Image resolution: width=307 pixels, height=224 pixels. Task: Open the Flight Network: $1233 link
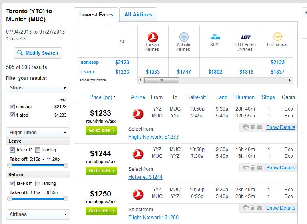point(153,137)
